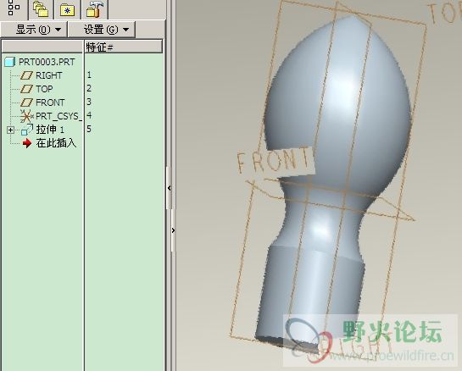The image size is (462, 371).
Task: Click the red 在此插入 arrow marker
Action: pyautogui.click(x=27, y=143)
